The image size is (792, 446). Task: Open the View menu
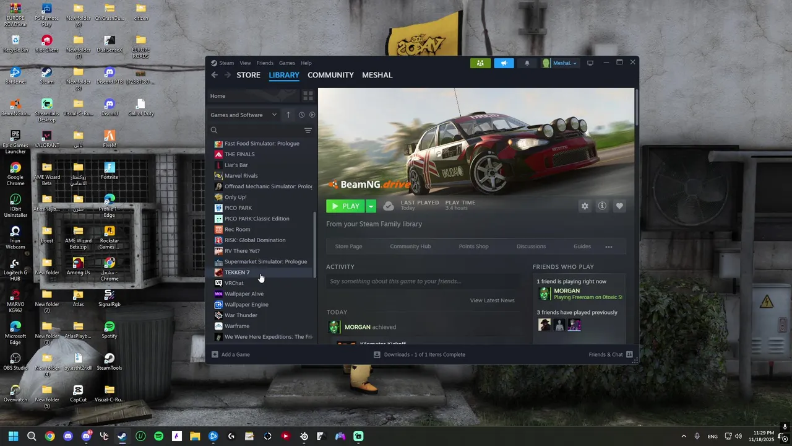[x=245, y=63]
